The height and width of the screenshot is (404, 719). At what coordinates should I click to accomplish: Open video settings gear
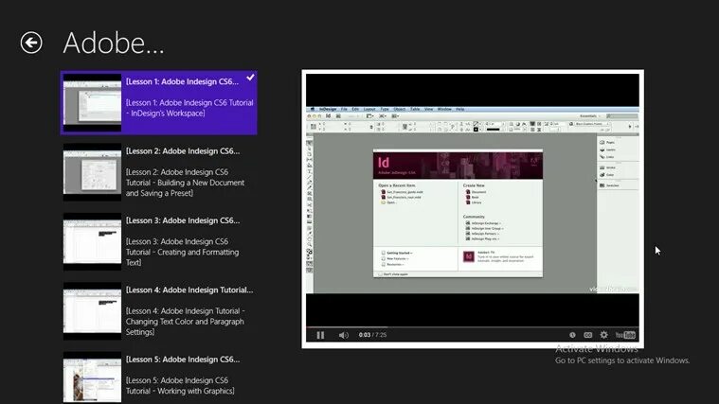click(604, 335)
